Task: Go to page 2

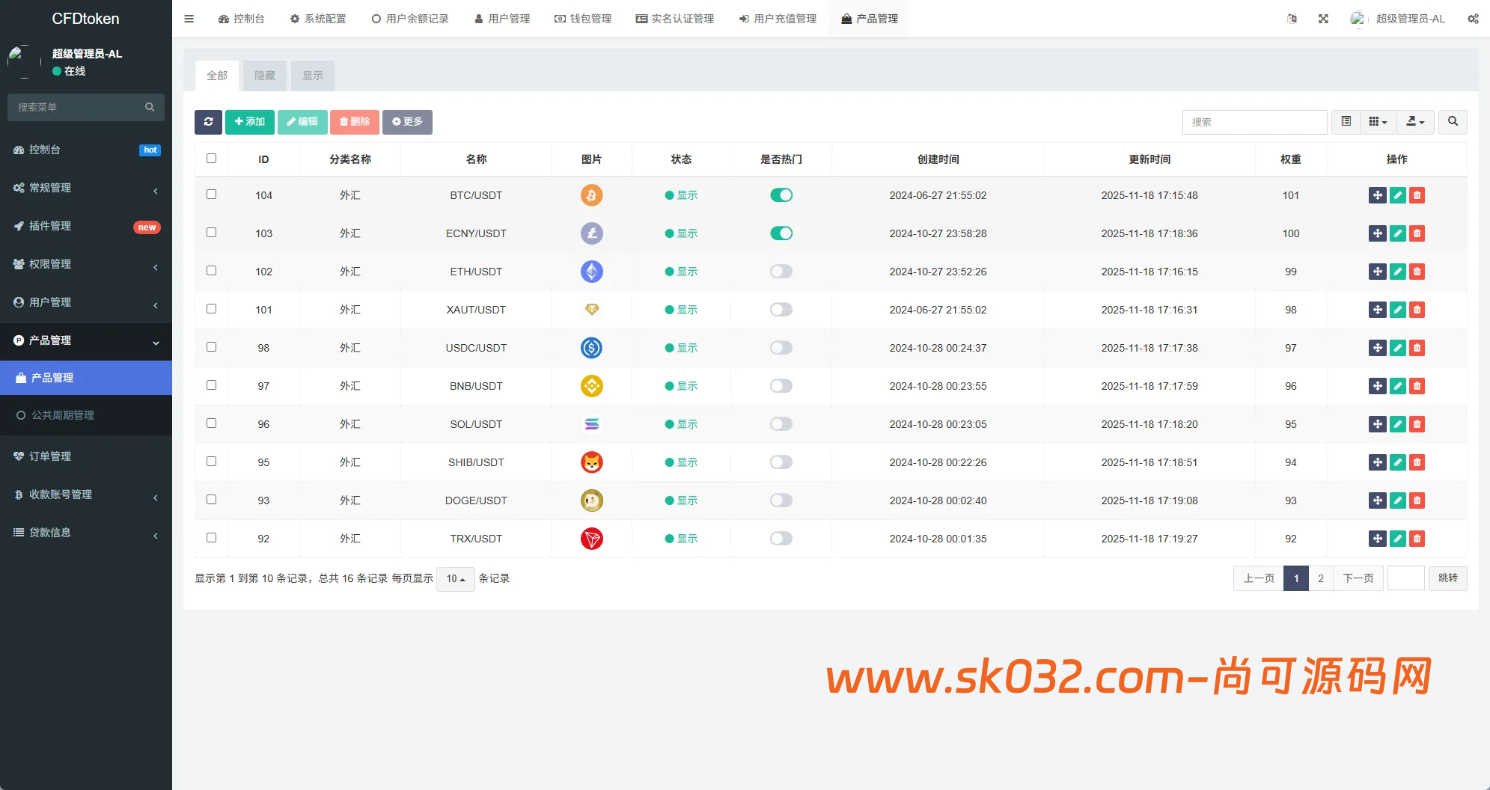Action: (1321, 578)
